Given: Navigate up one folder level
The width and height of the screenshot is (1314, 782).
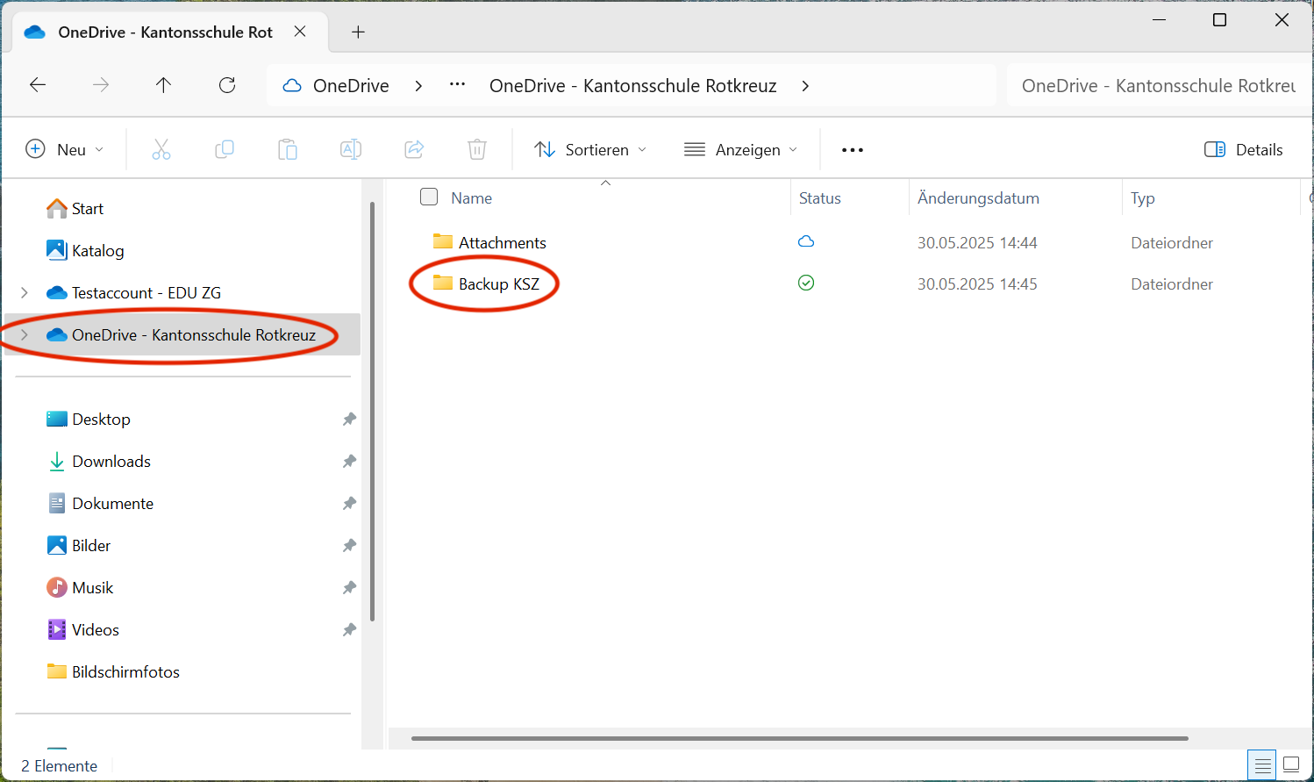Looking at the screenshot, I should [163, 85].
